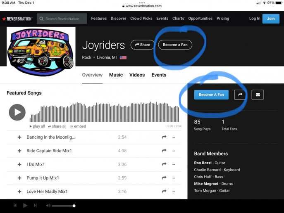Click the Share button beside Joyriders
The width and height of the screenshot is (284, 213).
point(143,45)
